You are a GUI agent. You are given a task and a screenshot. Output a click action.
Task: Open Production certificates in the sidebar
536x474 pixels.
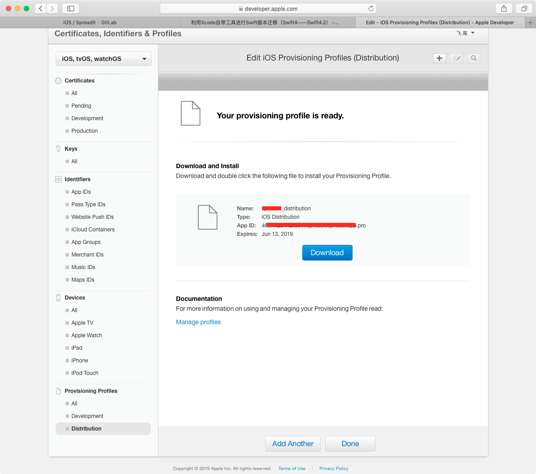pos(84,131)
